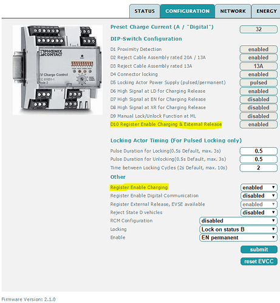280x303 pixels.
Task: Expand the RCM Configuration dropdown
Action: coord(238,221)
